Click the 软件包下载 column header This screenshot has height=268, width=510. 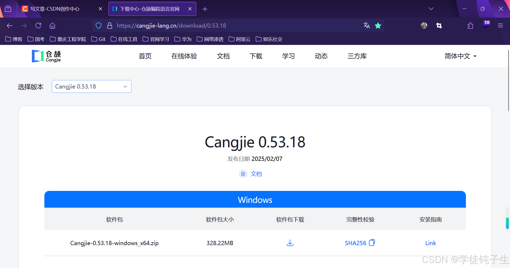click(x=290, y=220)
